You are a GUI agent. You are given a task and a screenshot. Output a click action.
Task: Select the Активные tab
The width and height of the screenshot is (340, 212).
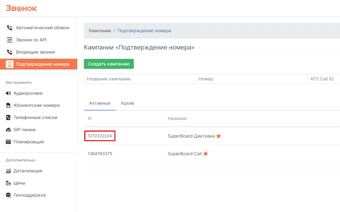coord(100,103)
